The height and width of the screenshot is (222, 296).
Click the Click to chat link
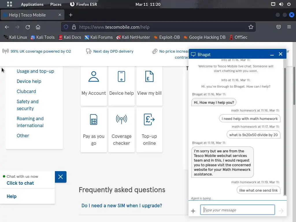click(x=20, y=183)
